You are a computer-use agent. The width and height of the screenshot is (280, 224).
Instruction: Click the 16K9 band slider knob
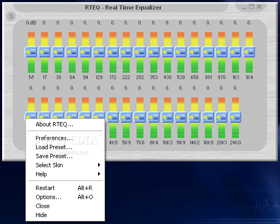[208, 117]
